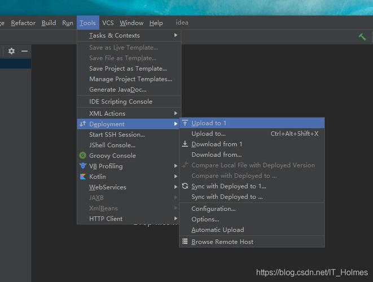
Task: Click the green hammer build icon
Action: [x=362, y=37]
